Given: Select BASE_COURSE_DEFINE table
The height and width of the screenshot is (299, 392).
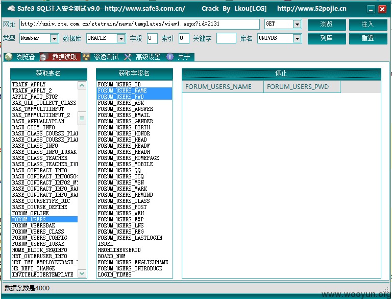Looking at the screenshot, I should tap(44, 207).
